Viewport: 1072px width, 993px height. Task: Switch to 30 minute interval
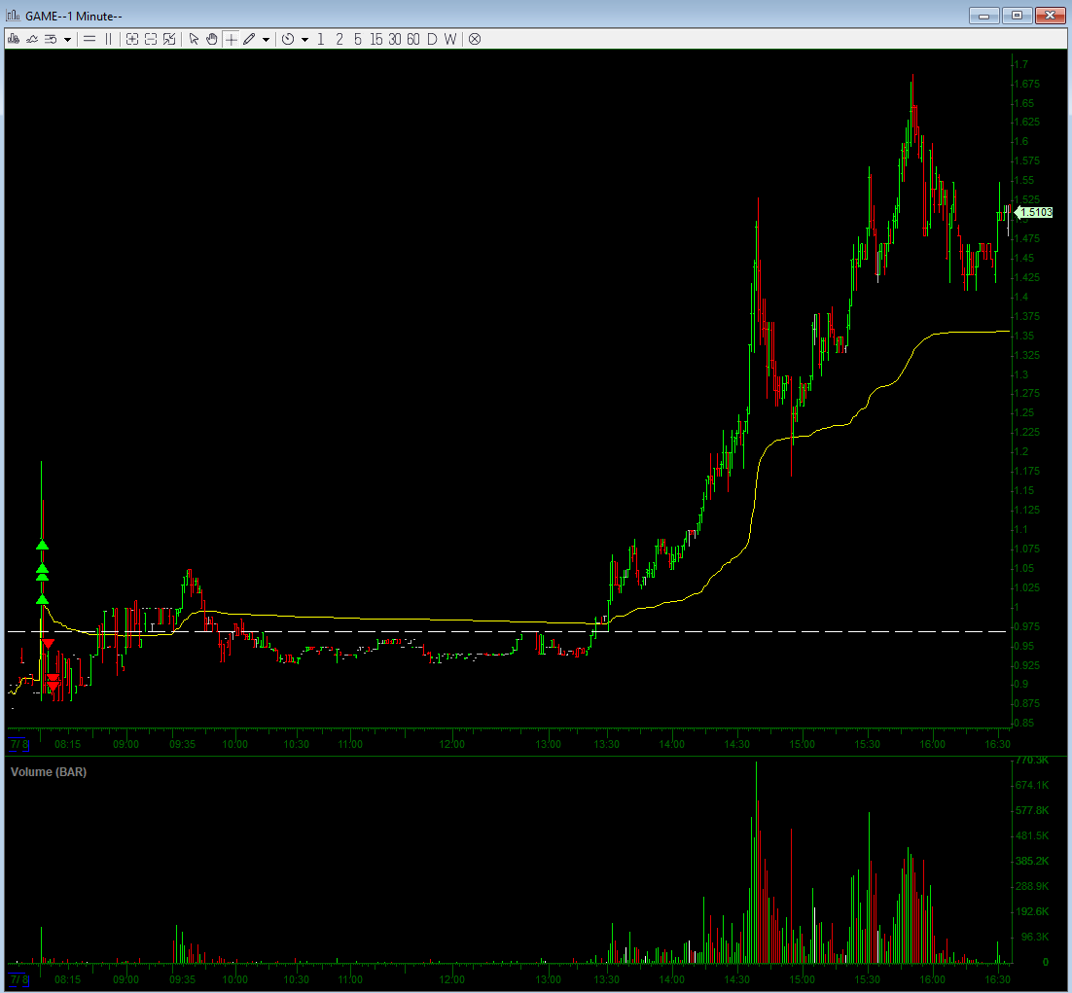click(x=395, y=40)
